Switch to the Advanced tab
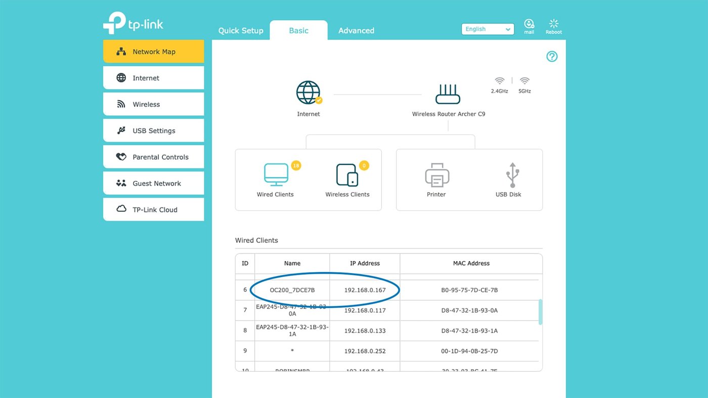708x398 pixels. (x=356, y=30)
